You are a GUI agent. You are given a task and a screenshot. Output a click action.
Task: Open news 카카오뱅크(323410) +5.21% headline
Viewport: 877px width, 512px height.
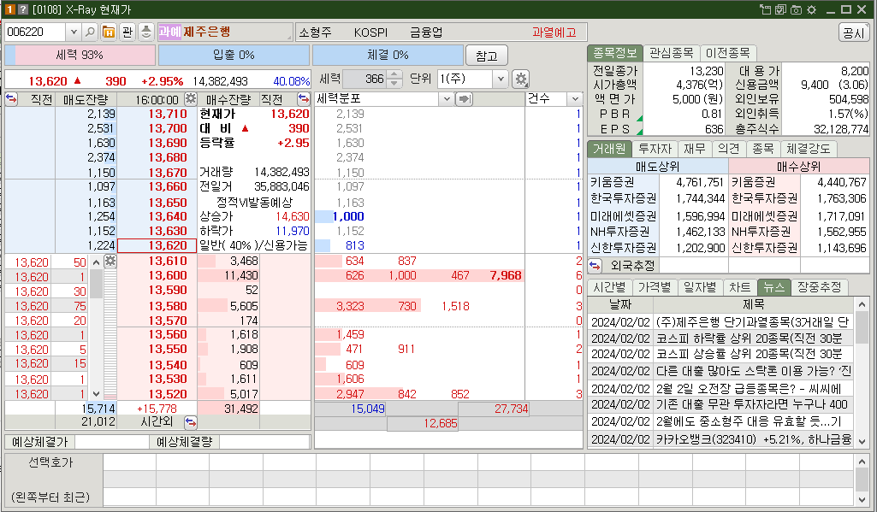754,439
